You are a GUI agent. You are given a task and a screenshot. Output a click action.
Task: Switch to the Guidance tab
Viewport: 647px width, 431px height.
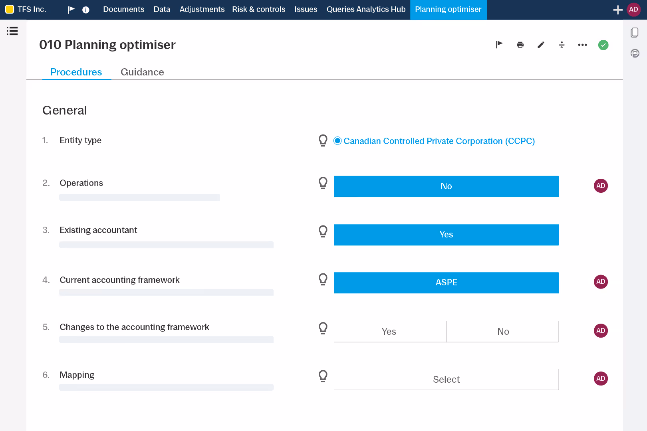[142, 72]
